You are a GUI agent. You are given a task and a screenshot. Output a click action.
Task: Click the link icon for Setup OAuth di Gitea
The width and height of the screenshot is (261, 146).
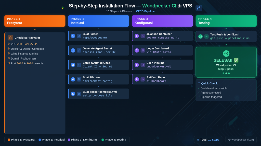click(x=79, y=65)
